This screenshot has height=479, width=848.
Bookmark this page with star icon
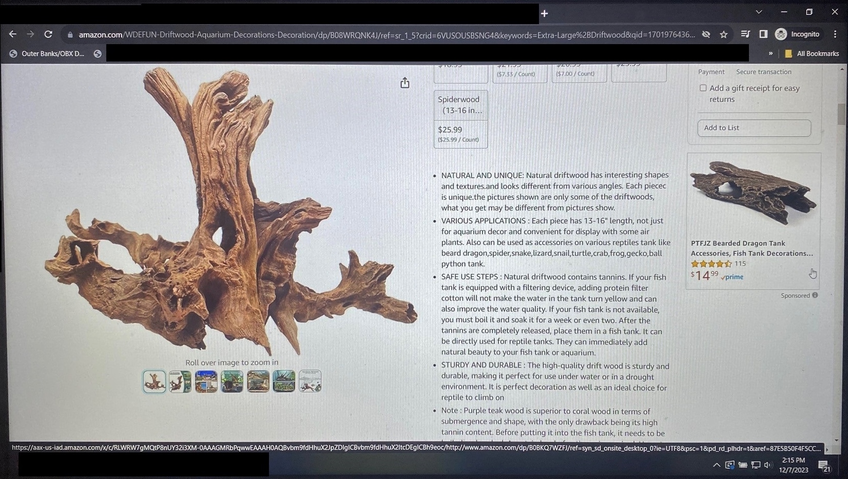click(x=724, y=34)
